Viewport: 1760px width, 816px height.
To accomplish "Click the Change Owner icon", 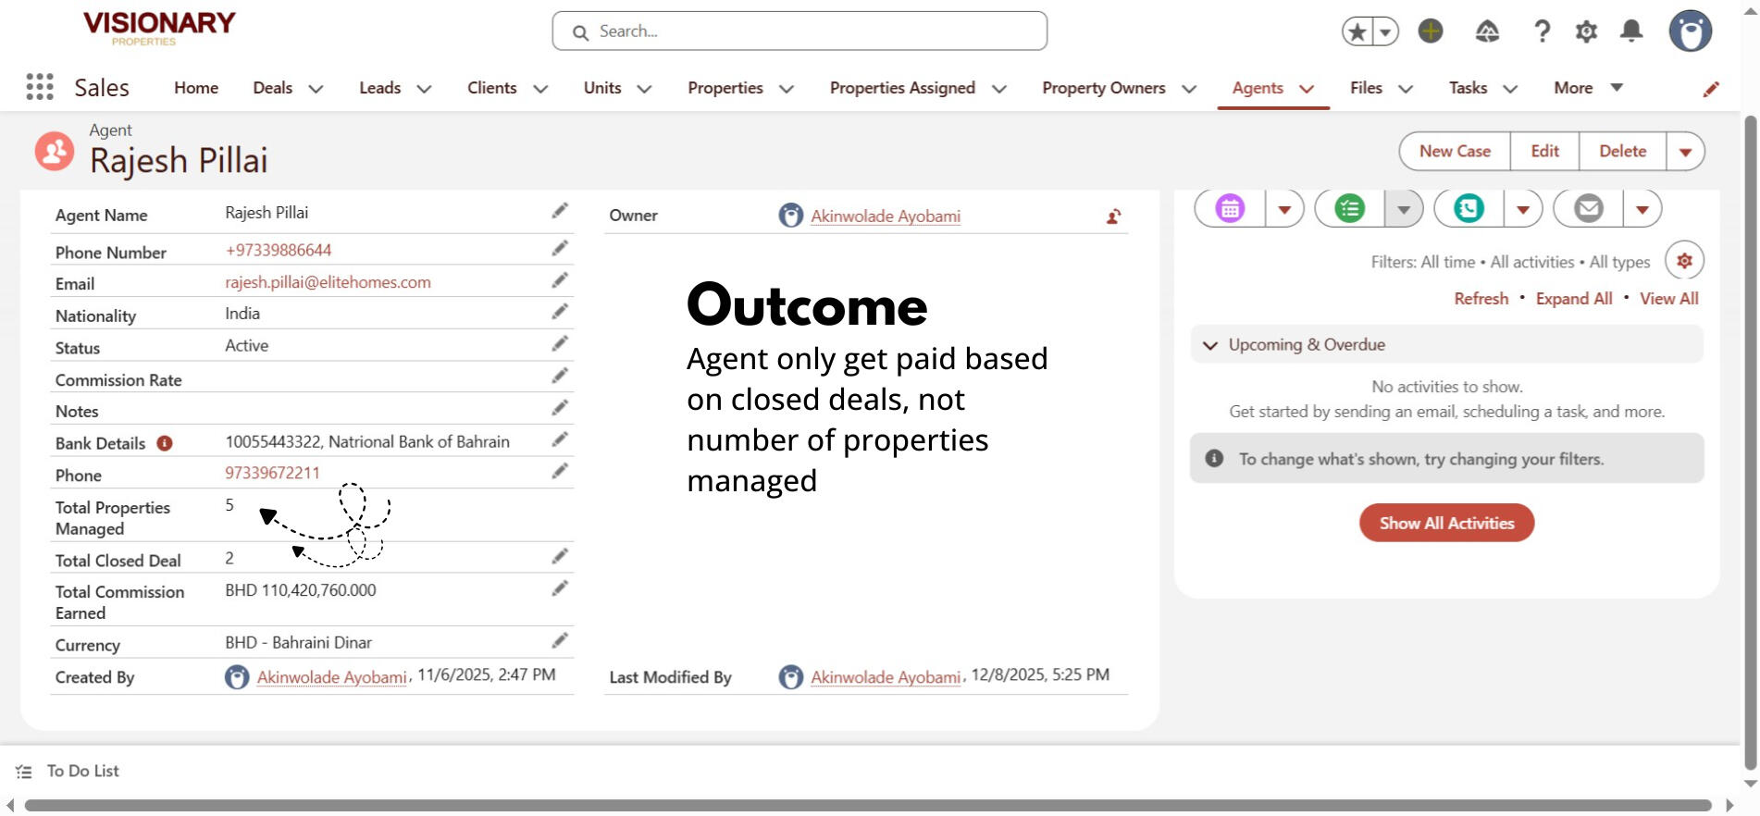I will tap(1113, 216).
